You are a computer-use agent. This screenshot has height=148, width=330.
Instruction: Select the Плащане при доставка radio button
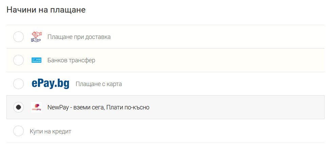[x=19, y=37]
